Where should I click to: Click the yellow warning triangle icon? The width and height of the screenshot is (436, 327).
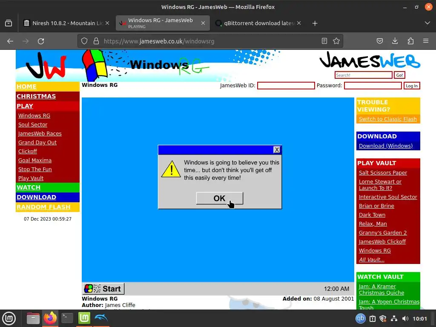coord(171,169)
